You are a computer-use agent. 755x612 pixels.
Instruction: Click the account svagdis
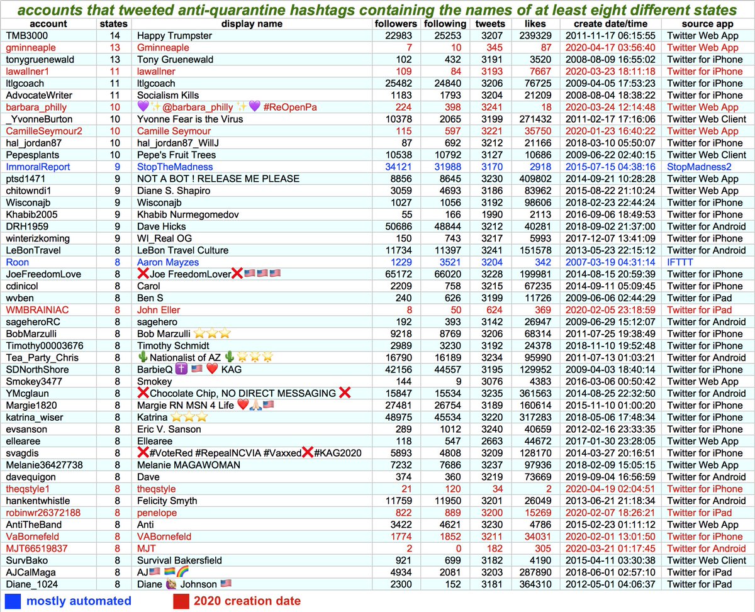(23, 453)
